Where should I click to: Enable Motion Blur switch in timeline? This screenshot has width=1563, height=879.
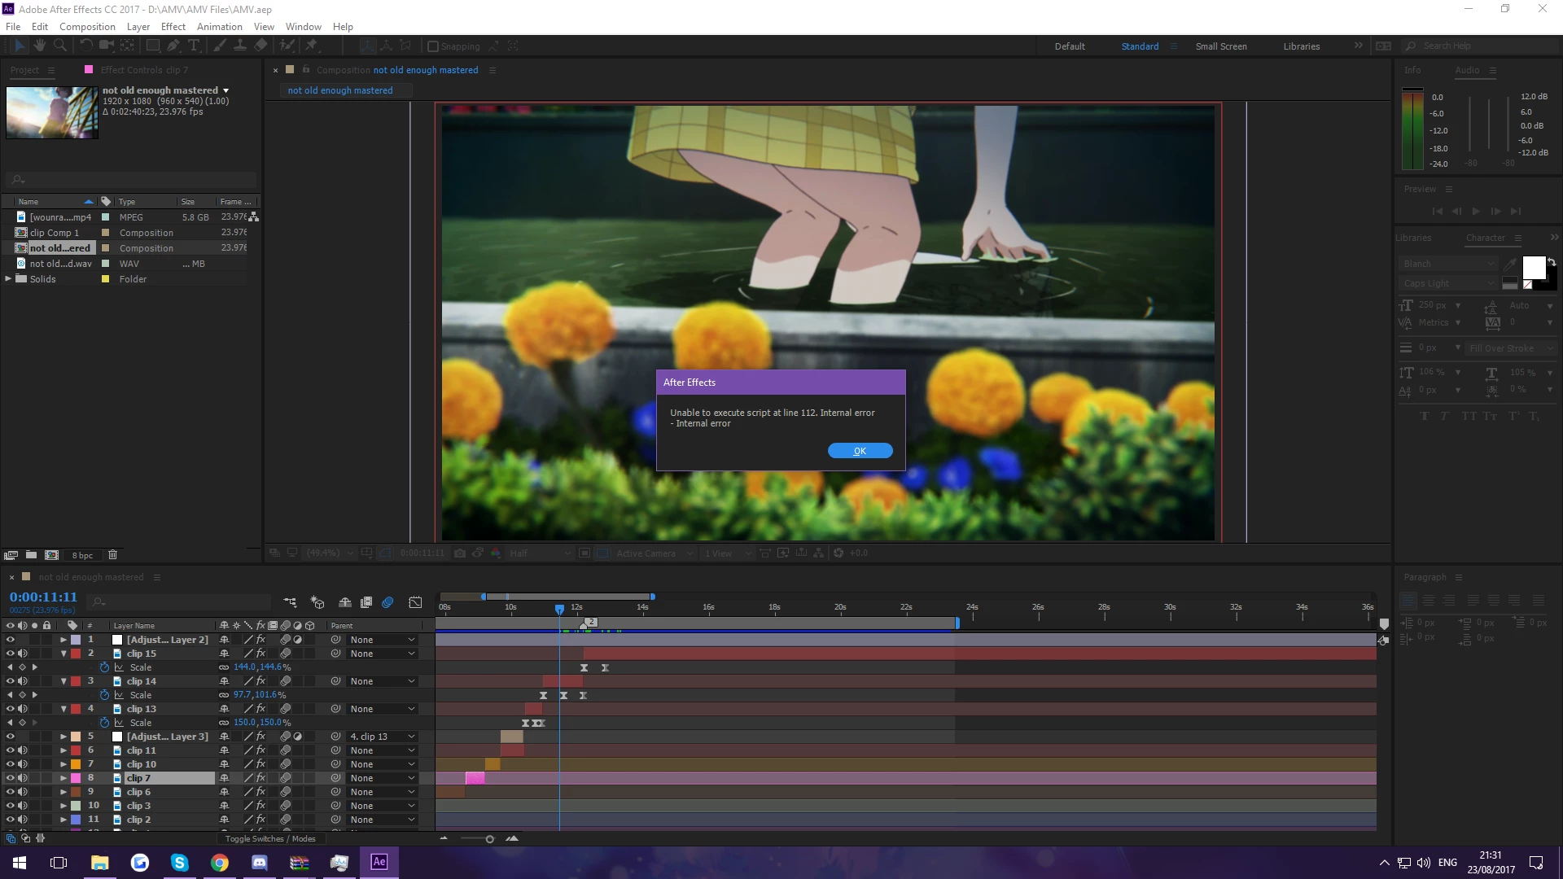387,602
